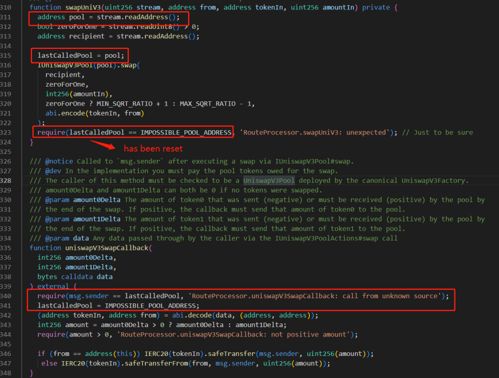Image resolution: width=499 pixels, height=378 pixels.
Task: Click 'call from unknown source' error string
Action: [x=389, y=296]
